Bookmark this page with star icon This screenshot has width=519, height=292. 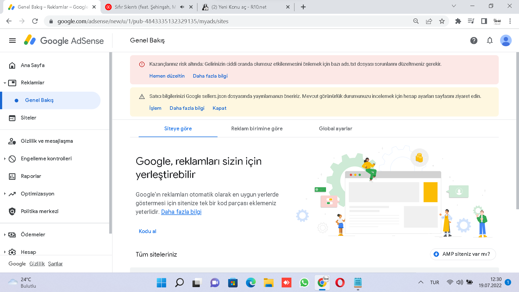[442, 21]
